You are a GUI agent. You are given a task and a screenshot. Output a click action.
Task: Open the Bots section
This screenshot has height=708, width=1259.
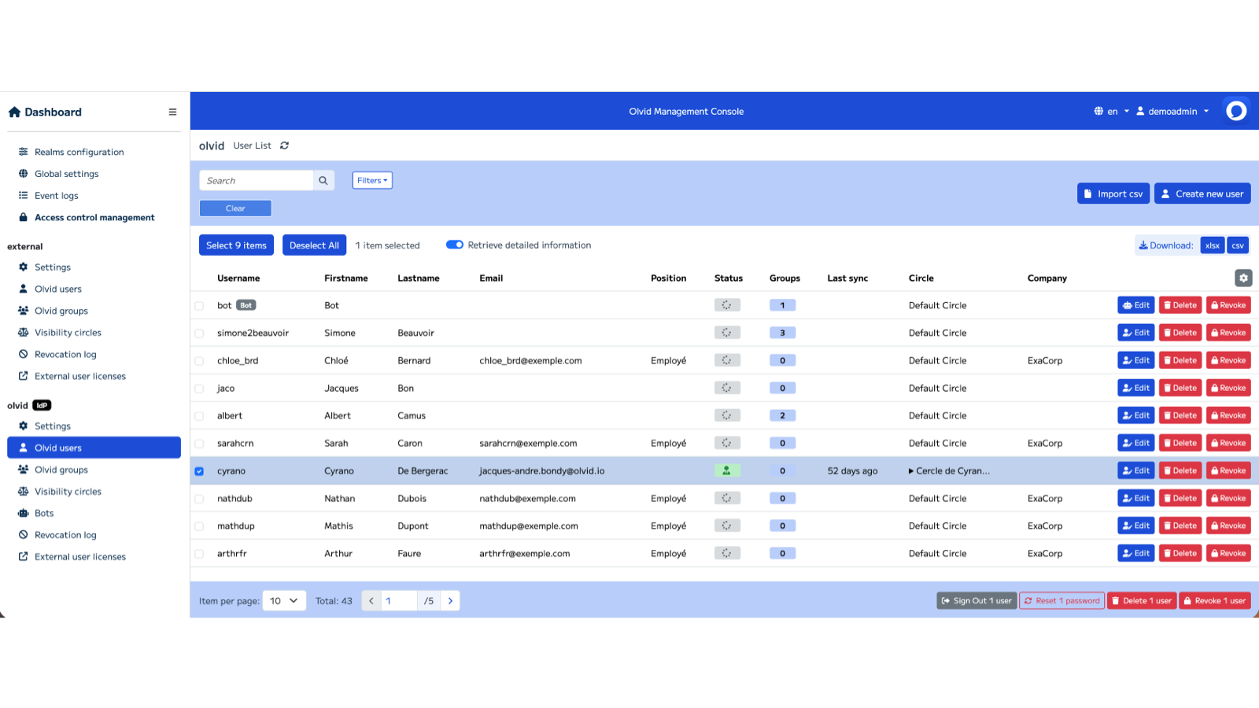coord(43,513)
